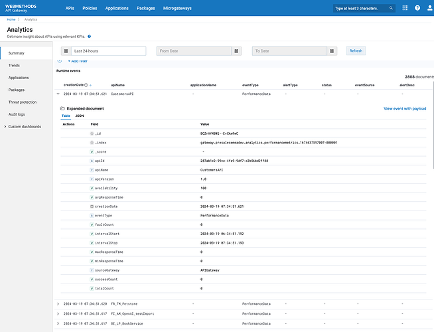Image resolution: width=434 pixels, height=332 pixels.
Task: Open the help question mark icon
Action: click(x=416, y=9)
